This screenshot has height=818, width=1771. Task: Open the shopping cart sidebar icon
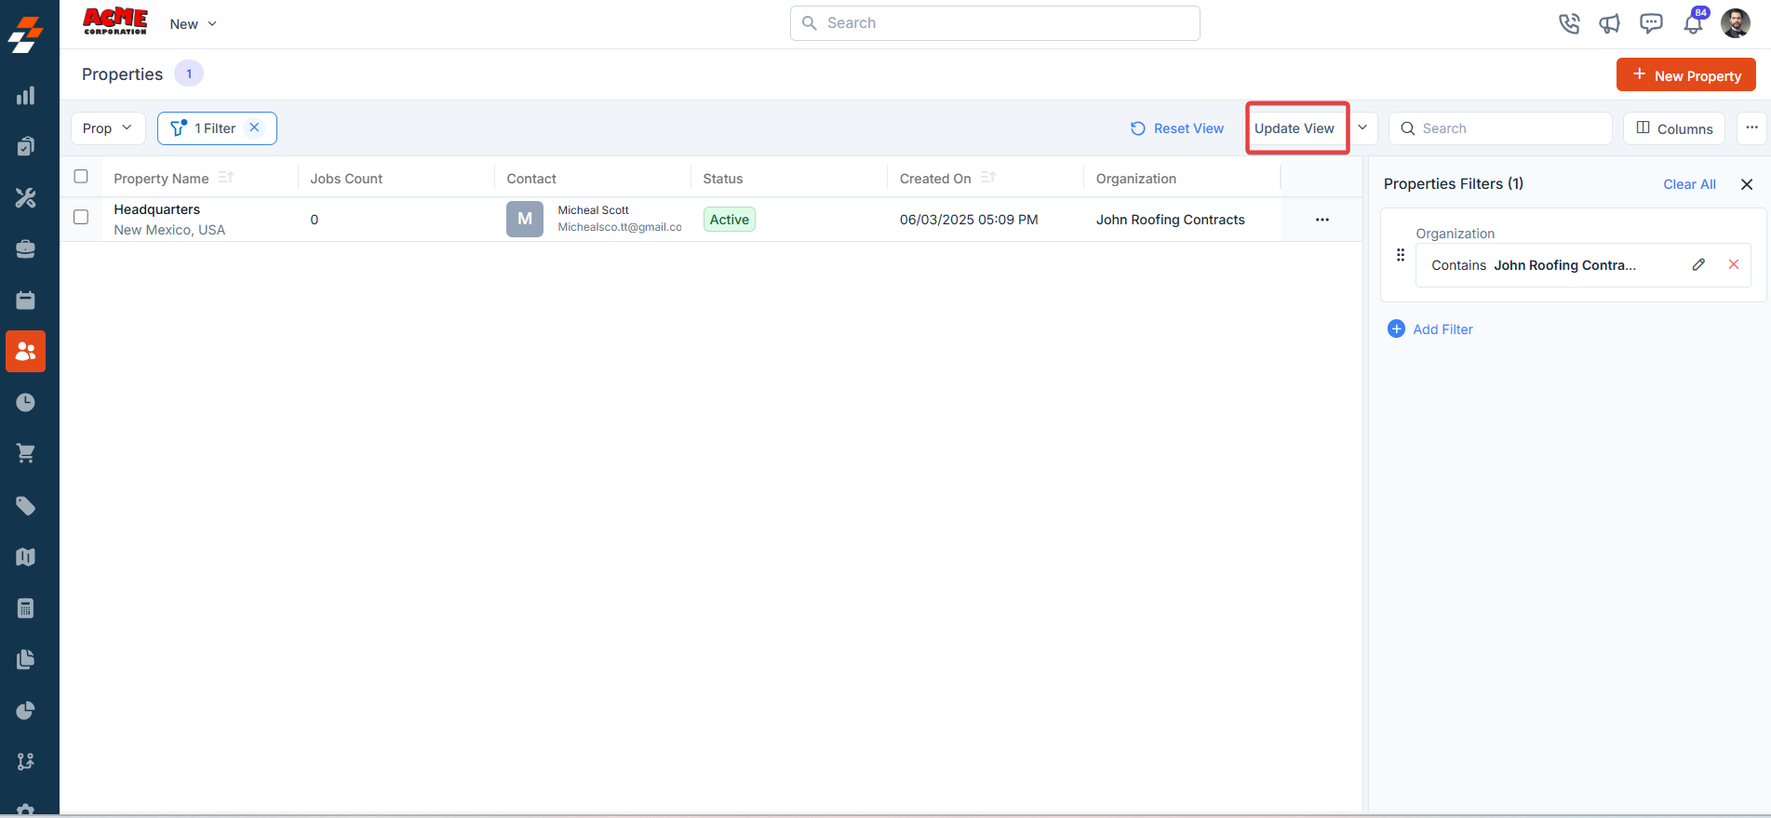[x=26, y=453]
